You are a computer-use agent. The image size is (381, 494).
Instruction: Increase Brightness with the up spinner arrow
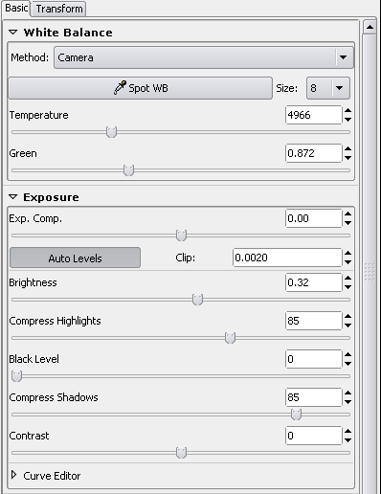pos(347,279)
